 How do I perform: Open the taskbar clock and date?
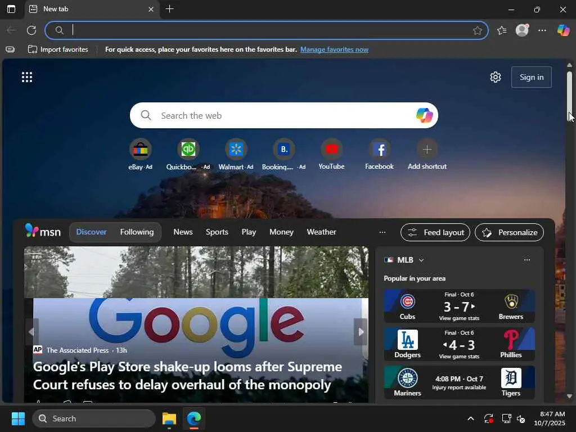pyautogui.click(x=550, y=418)
